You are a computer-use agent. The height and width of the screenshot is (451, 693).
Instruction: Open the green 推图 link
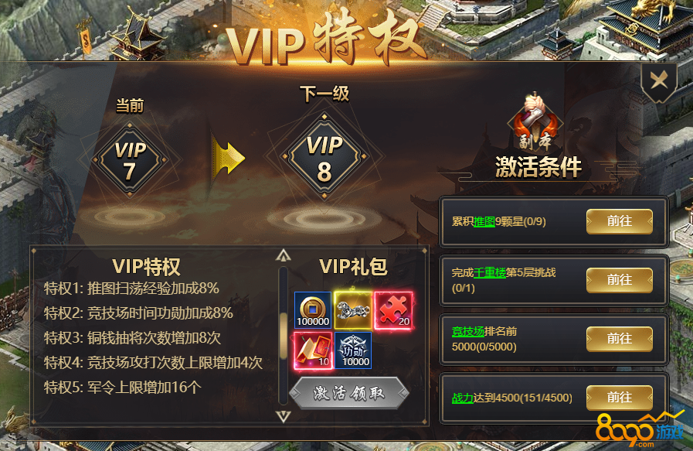[484, 221]
